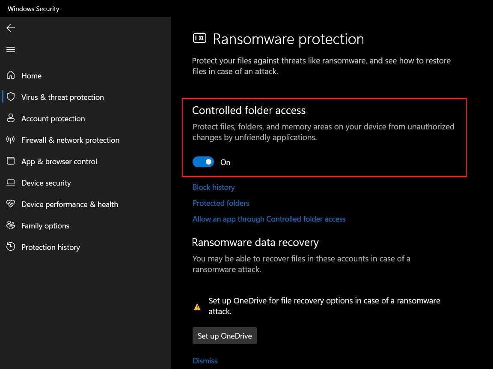This screenshot has width=493, height=369.
Task: Dismiss the OneDrive recovery warning
Action: click(x=205, y=361)
